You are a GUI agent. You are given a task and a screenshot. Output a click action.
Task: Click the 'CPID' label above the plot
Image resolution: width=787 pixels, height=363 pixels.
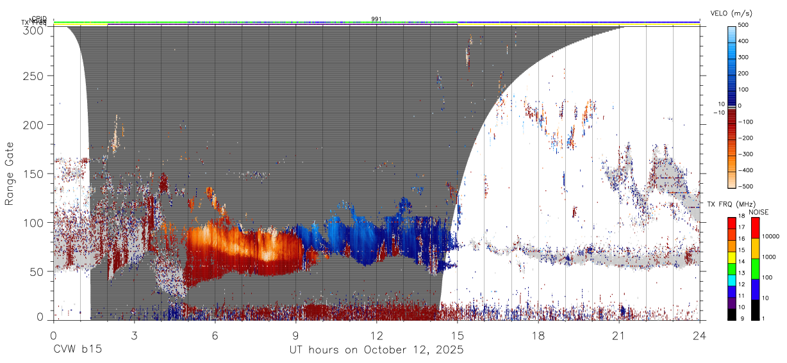point(39,19)
